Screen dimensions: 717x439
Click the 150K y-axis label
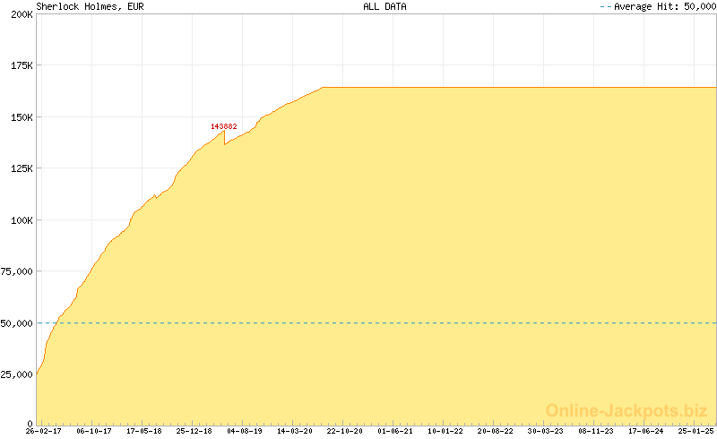(22, 117)
